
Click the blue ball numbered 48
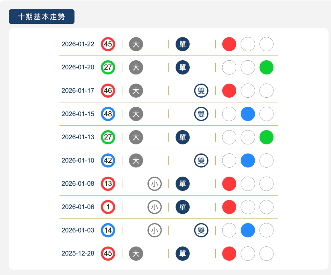pyautogui.click(x=108, y=114)
